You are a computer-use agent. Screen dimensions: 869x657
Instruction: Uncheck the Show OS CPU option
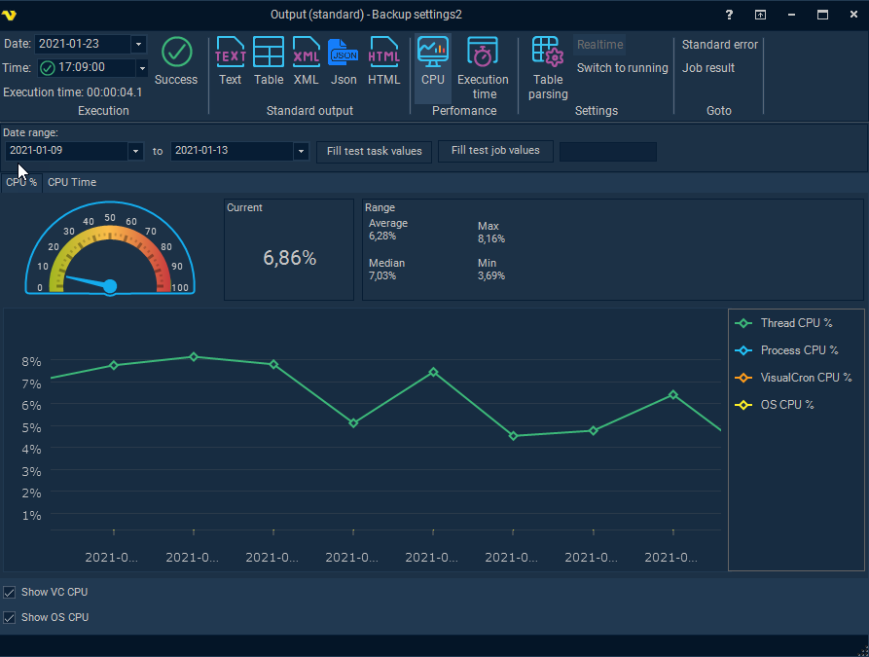pos(10,617)
